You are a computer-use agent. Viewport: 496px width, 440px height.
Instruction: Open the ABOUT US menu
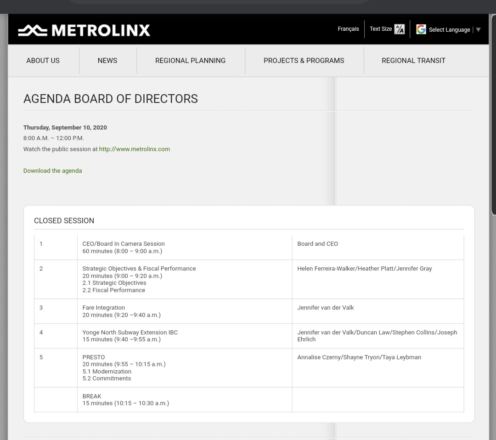click(43, 61)
